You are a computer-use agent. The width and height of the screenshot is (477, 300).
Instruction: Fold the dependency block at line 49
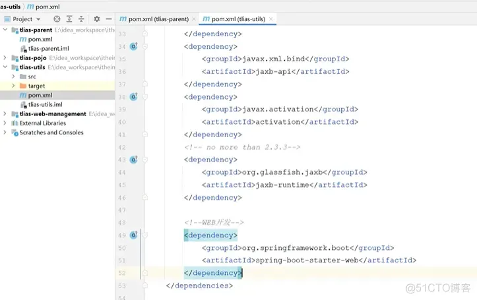click(145, 235)
